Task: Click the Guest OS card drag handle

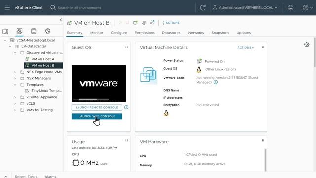Action: click(126, 46)
